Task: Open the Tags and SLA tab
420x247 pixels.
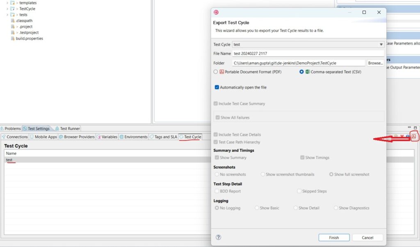Action: click(x=163, y=137)
